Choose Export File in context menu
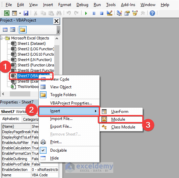 pyautogui.click(x=69, y=126)
